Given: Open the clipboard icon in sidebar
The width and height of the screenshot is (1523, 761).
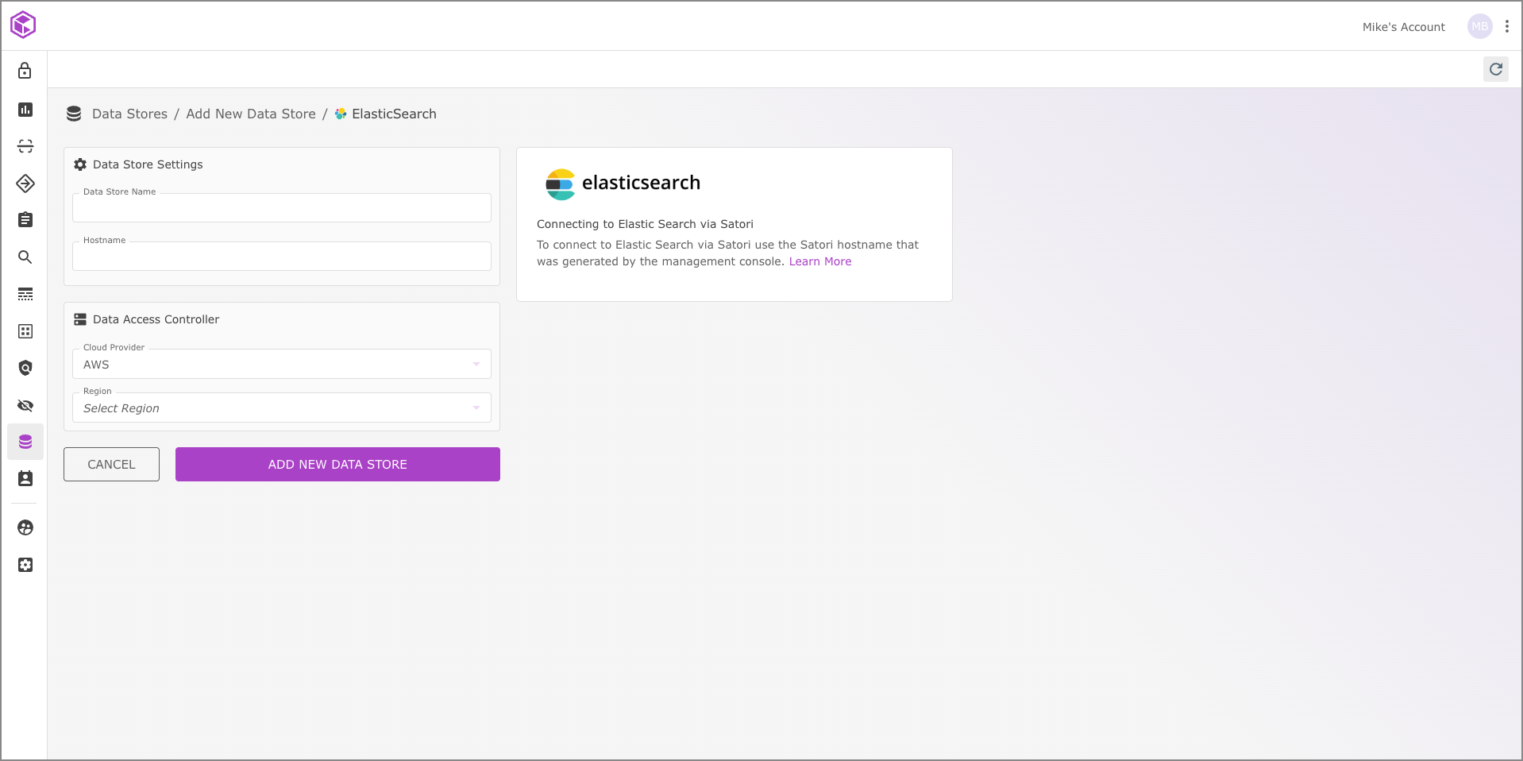Looking at the screenshot, I should point(25,220).
